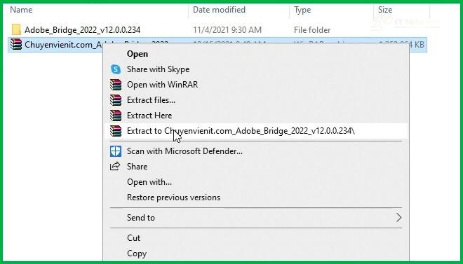Sort files by Date modified column

(219, 10)
